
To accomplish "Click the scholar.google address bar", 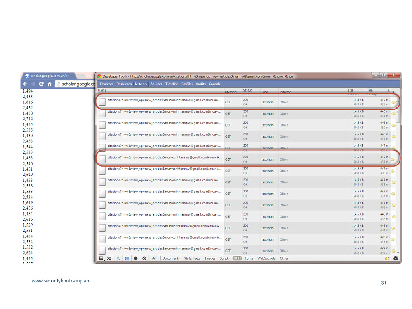I will pos(75,84).
